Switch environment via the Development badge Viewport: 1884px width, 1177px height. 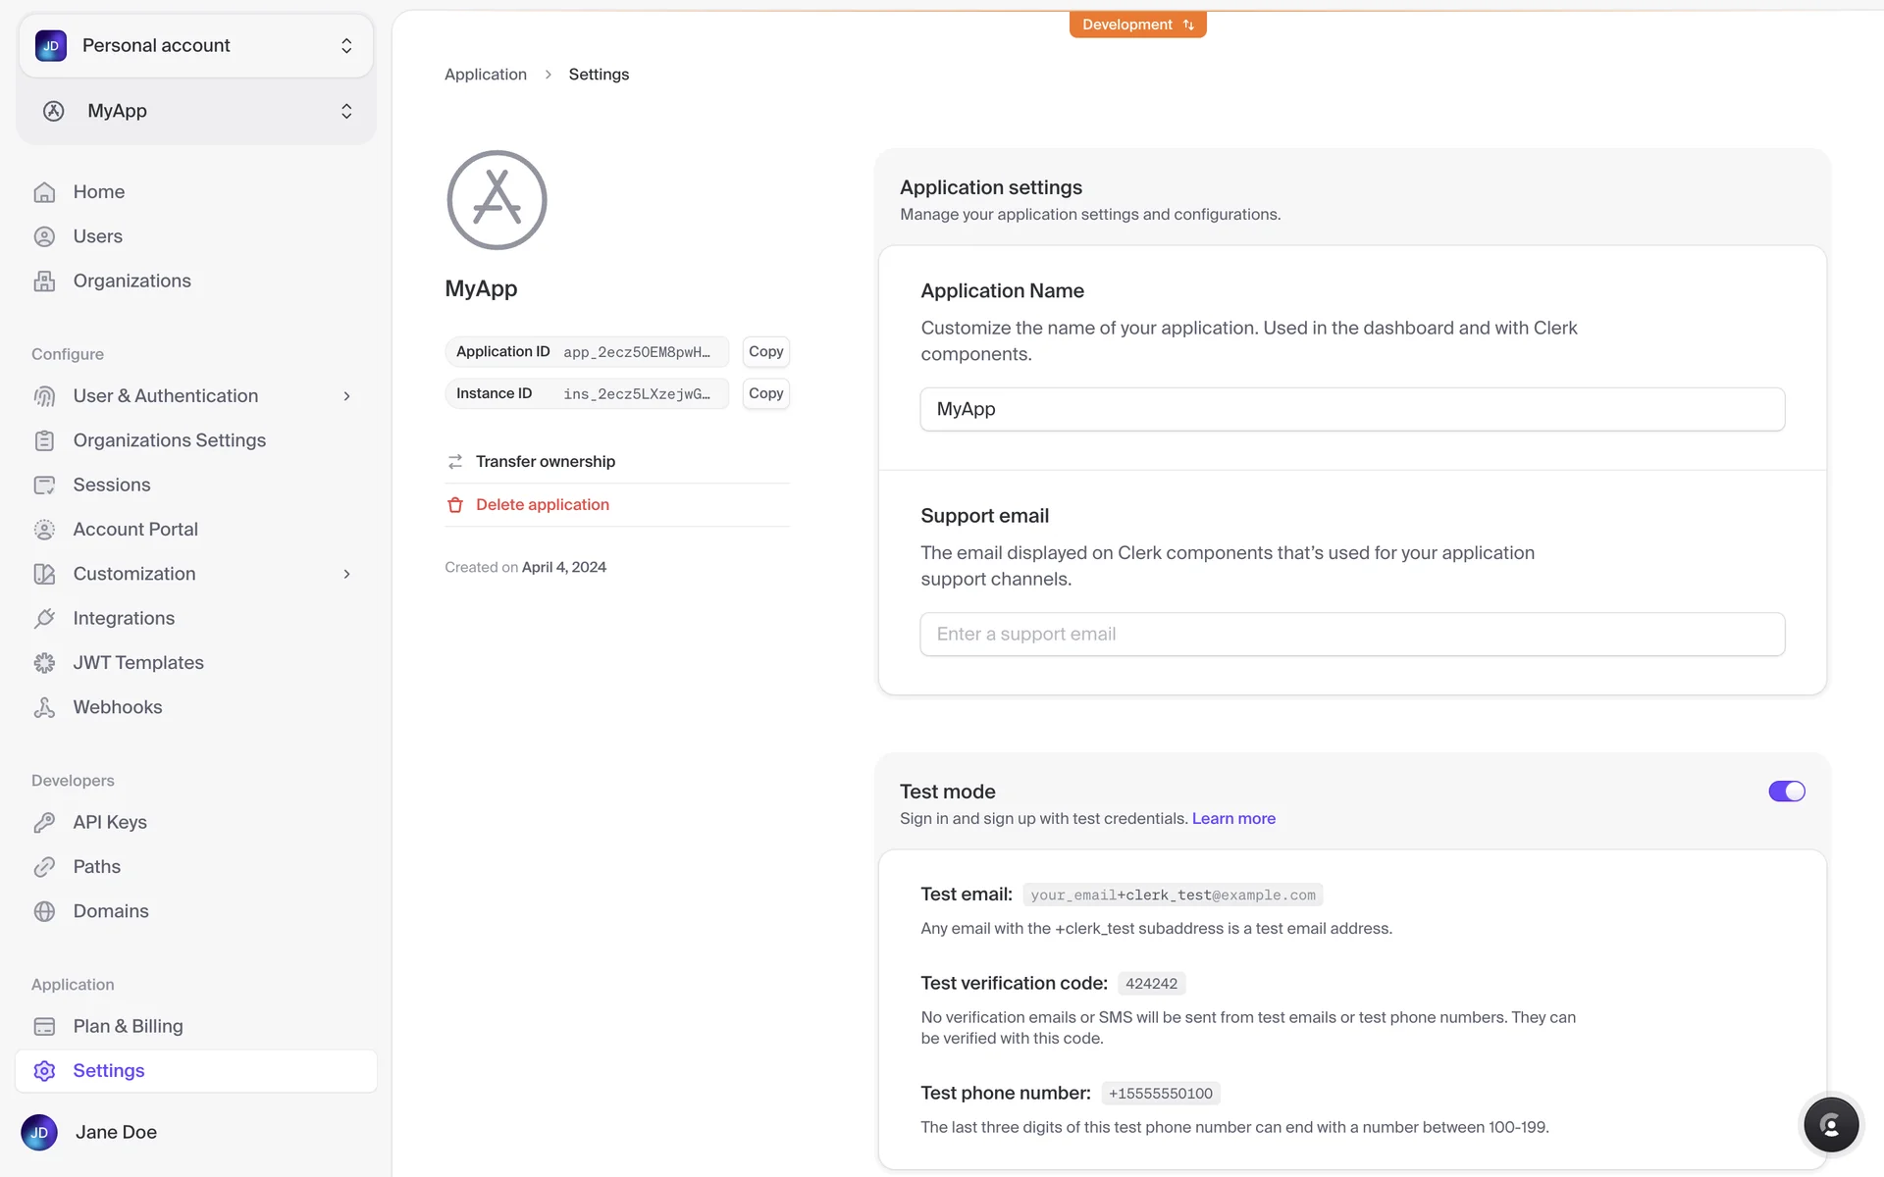(1137, 25)
